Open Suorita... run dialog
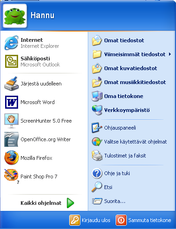Viewport: 176px width, 229px height. tap(109, 201)
